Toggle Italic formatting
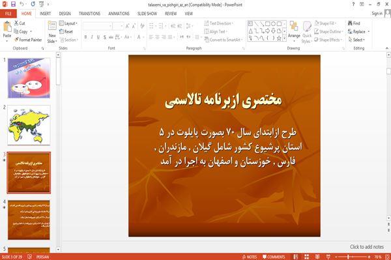The height and width of the screenshot is (260, 391). click(92, 37)
